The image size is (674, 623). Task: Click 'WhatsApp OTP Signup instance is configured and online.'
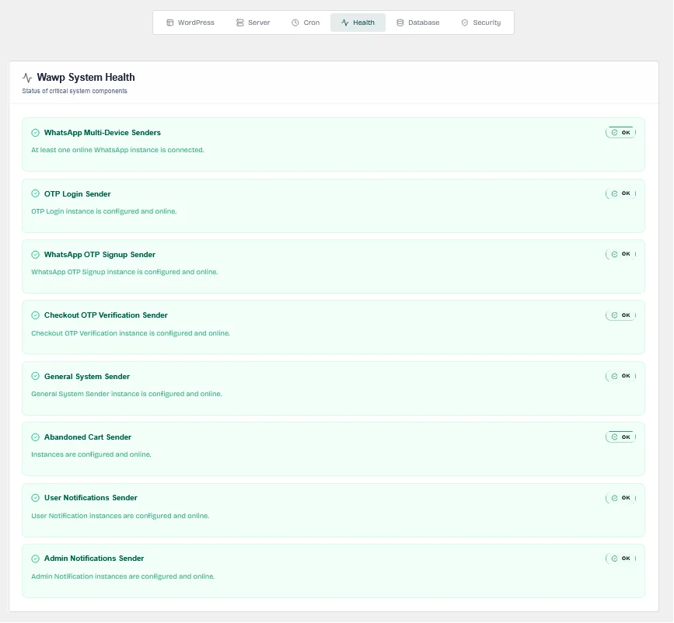click(x=124, y=272)
